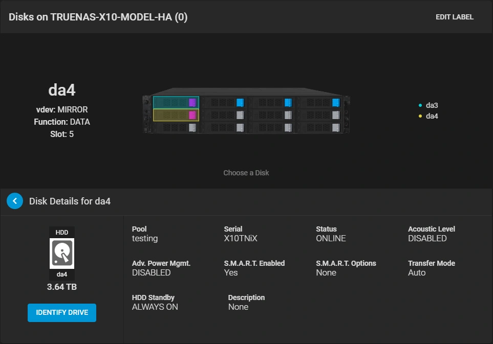Click the back arrow beside Disk Details
Screen dimensions: 493x344
(15, 201)
